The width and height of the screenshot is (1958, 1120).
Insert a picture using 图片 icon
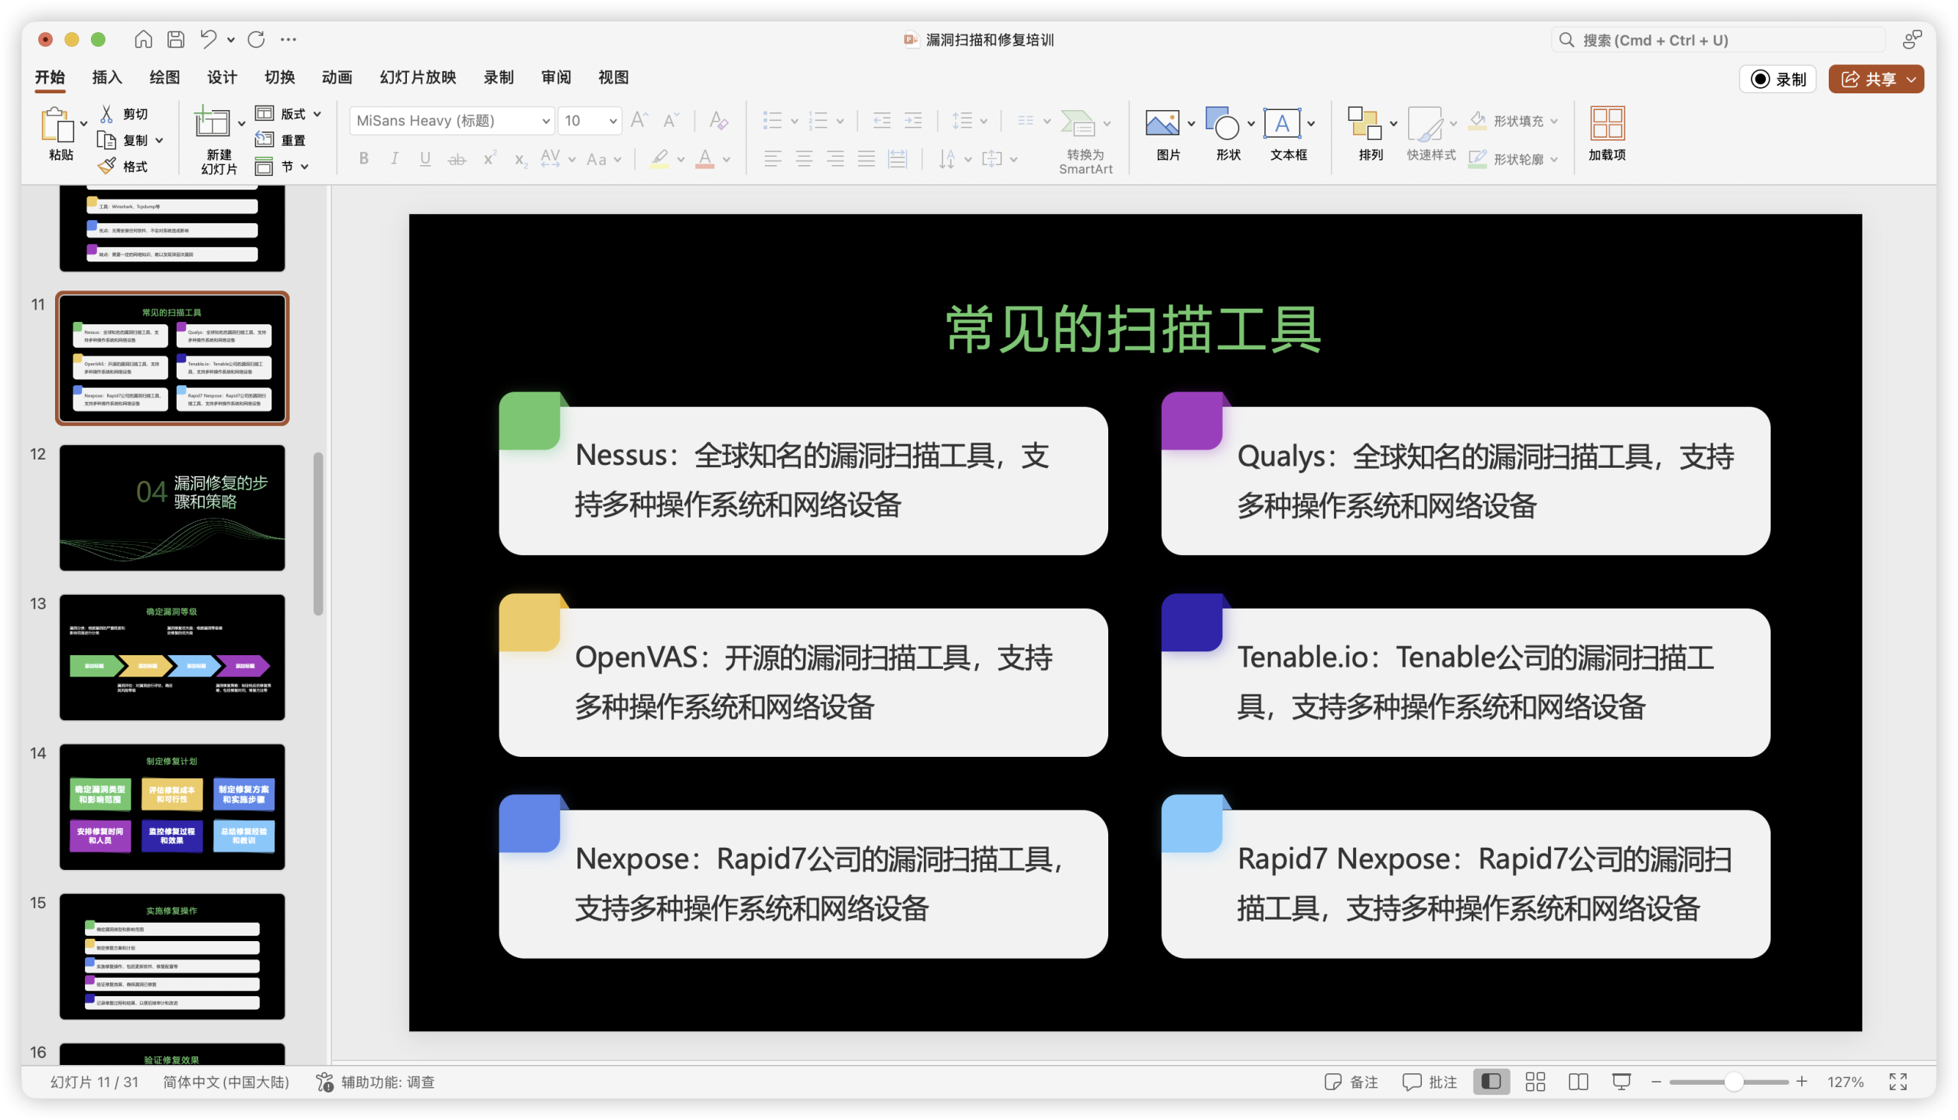coord(1162,124)
